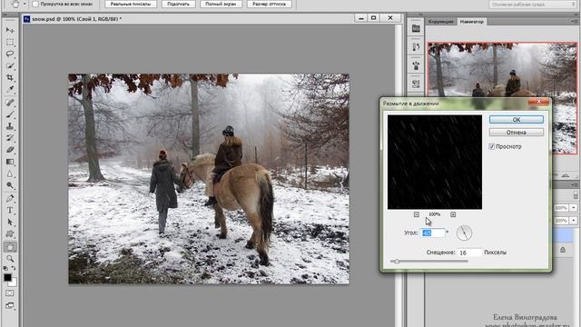581x327 pixels.
Task: Click the angle direction dial
Action: tap(464, 233)
